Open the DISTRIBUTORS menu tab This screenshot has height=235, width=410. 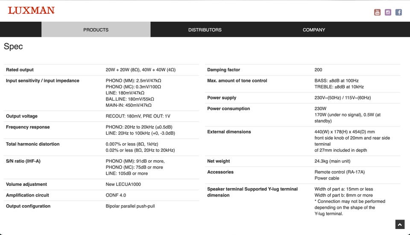(x=205, y=29)
